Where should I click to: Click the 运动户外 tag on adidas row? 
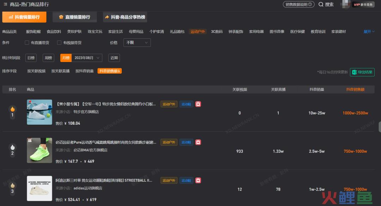click(169, 180)
